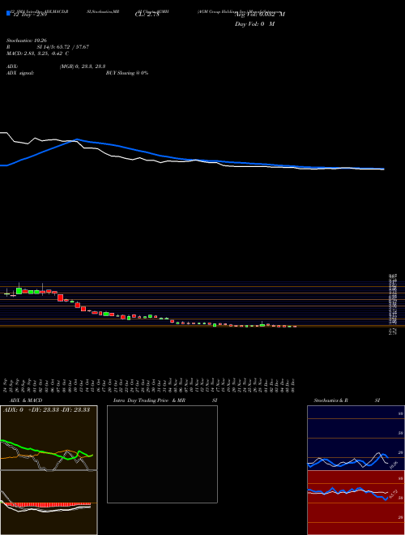Click the MACD values line
405x535 pixels.
38,53
